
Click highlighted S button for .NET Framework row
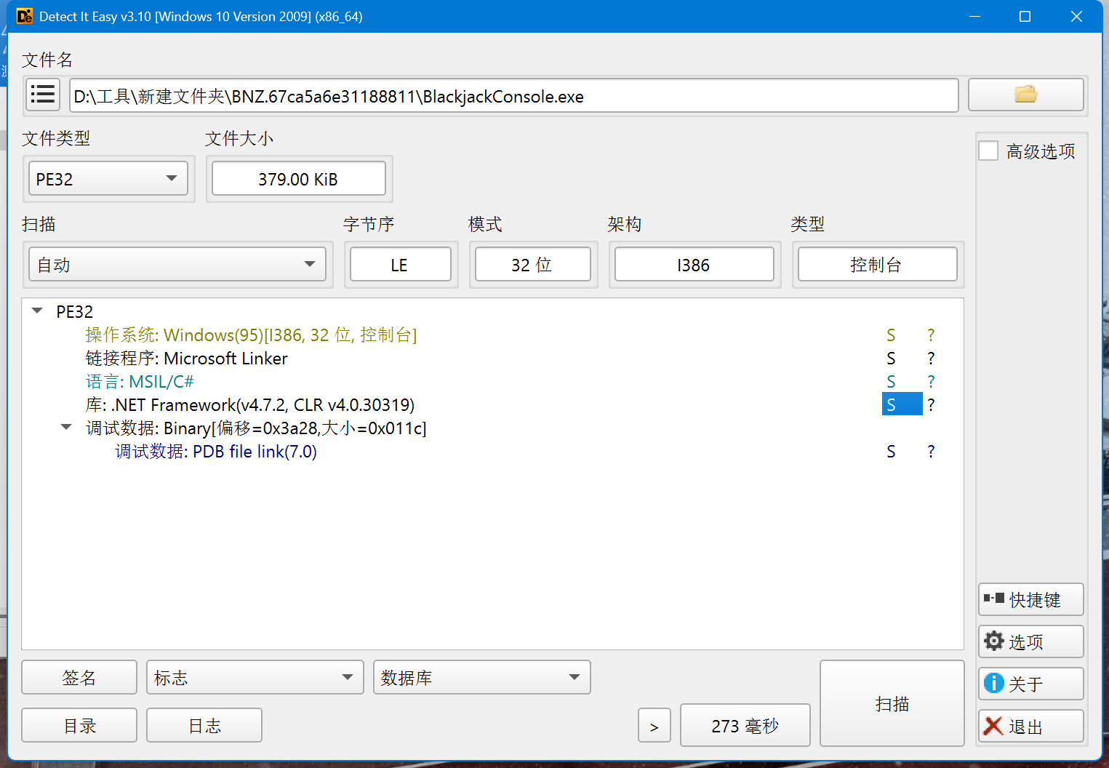pyautogui.click(x=902, y=404)
